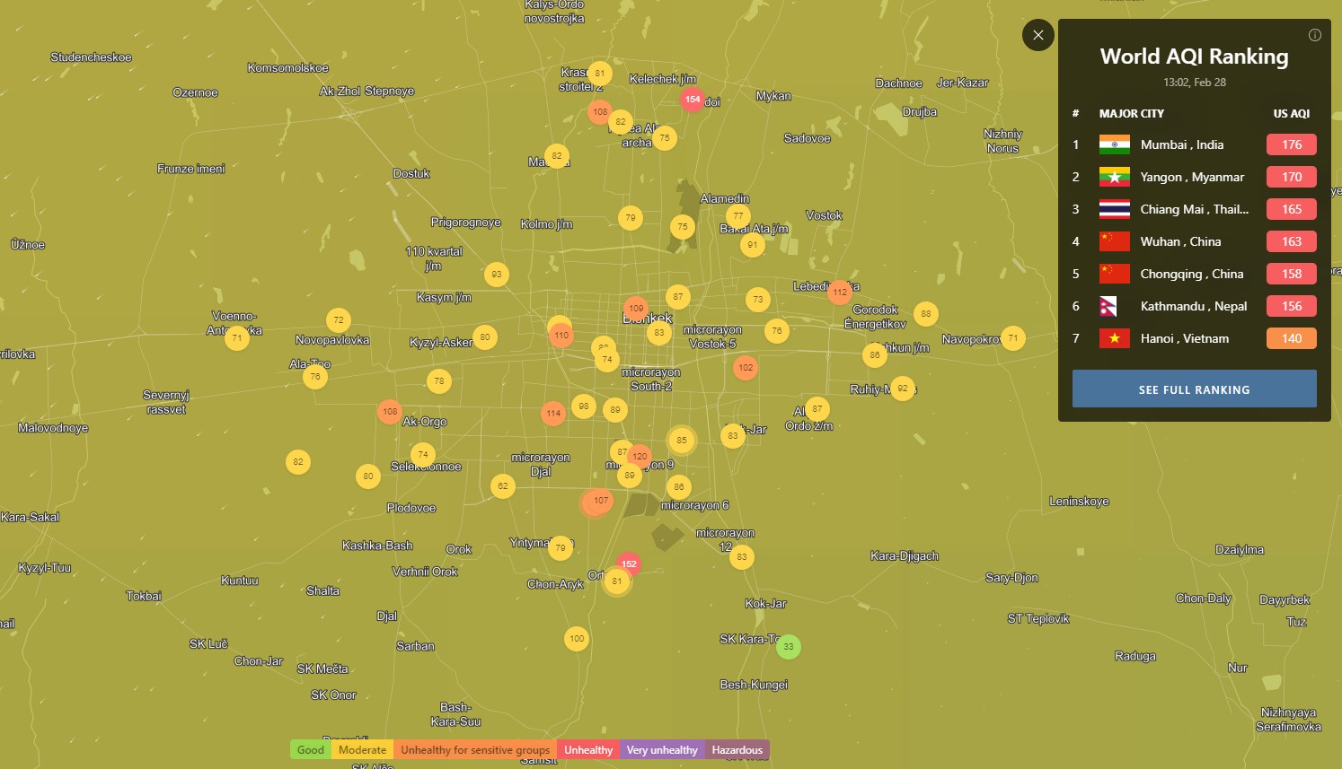Click the See Full Ranking button
The width and height of the screenshot is (1342, 769).
tap(1194, 389)
